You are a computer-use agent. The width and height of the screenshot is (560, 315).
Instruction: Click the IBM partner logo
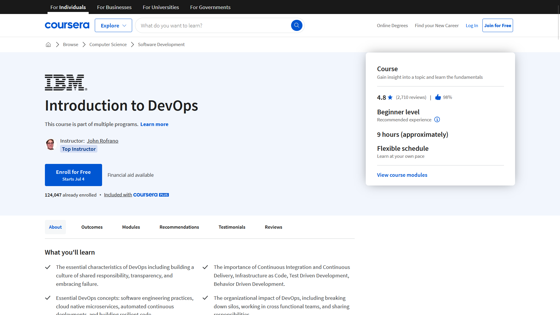(66, 83)
